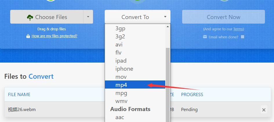Open the Terms link

coord(238,29)
